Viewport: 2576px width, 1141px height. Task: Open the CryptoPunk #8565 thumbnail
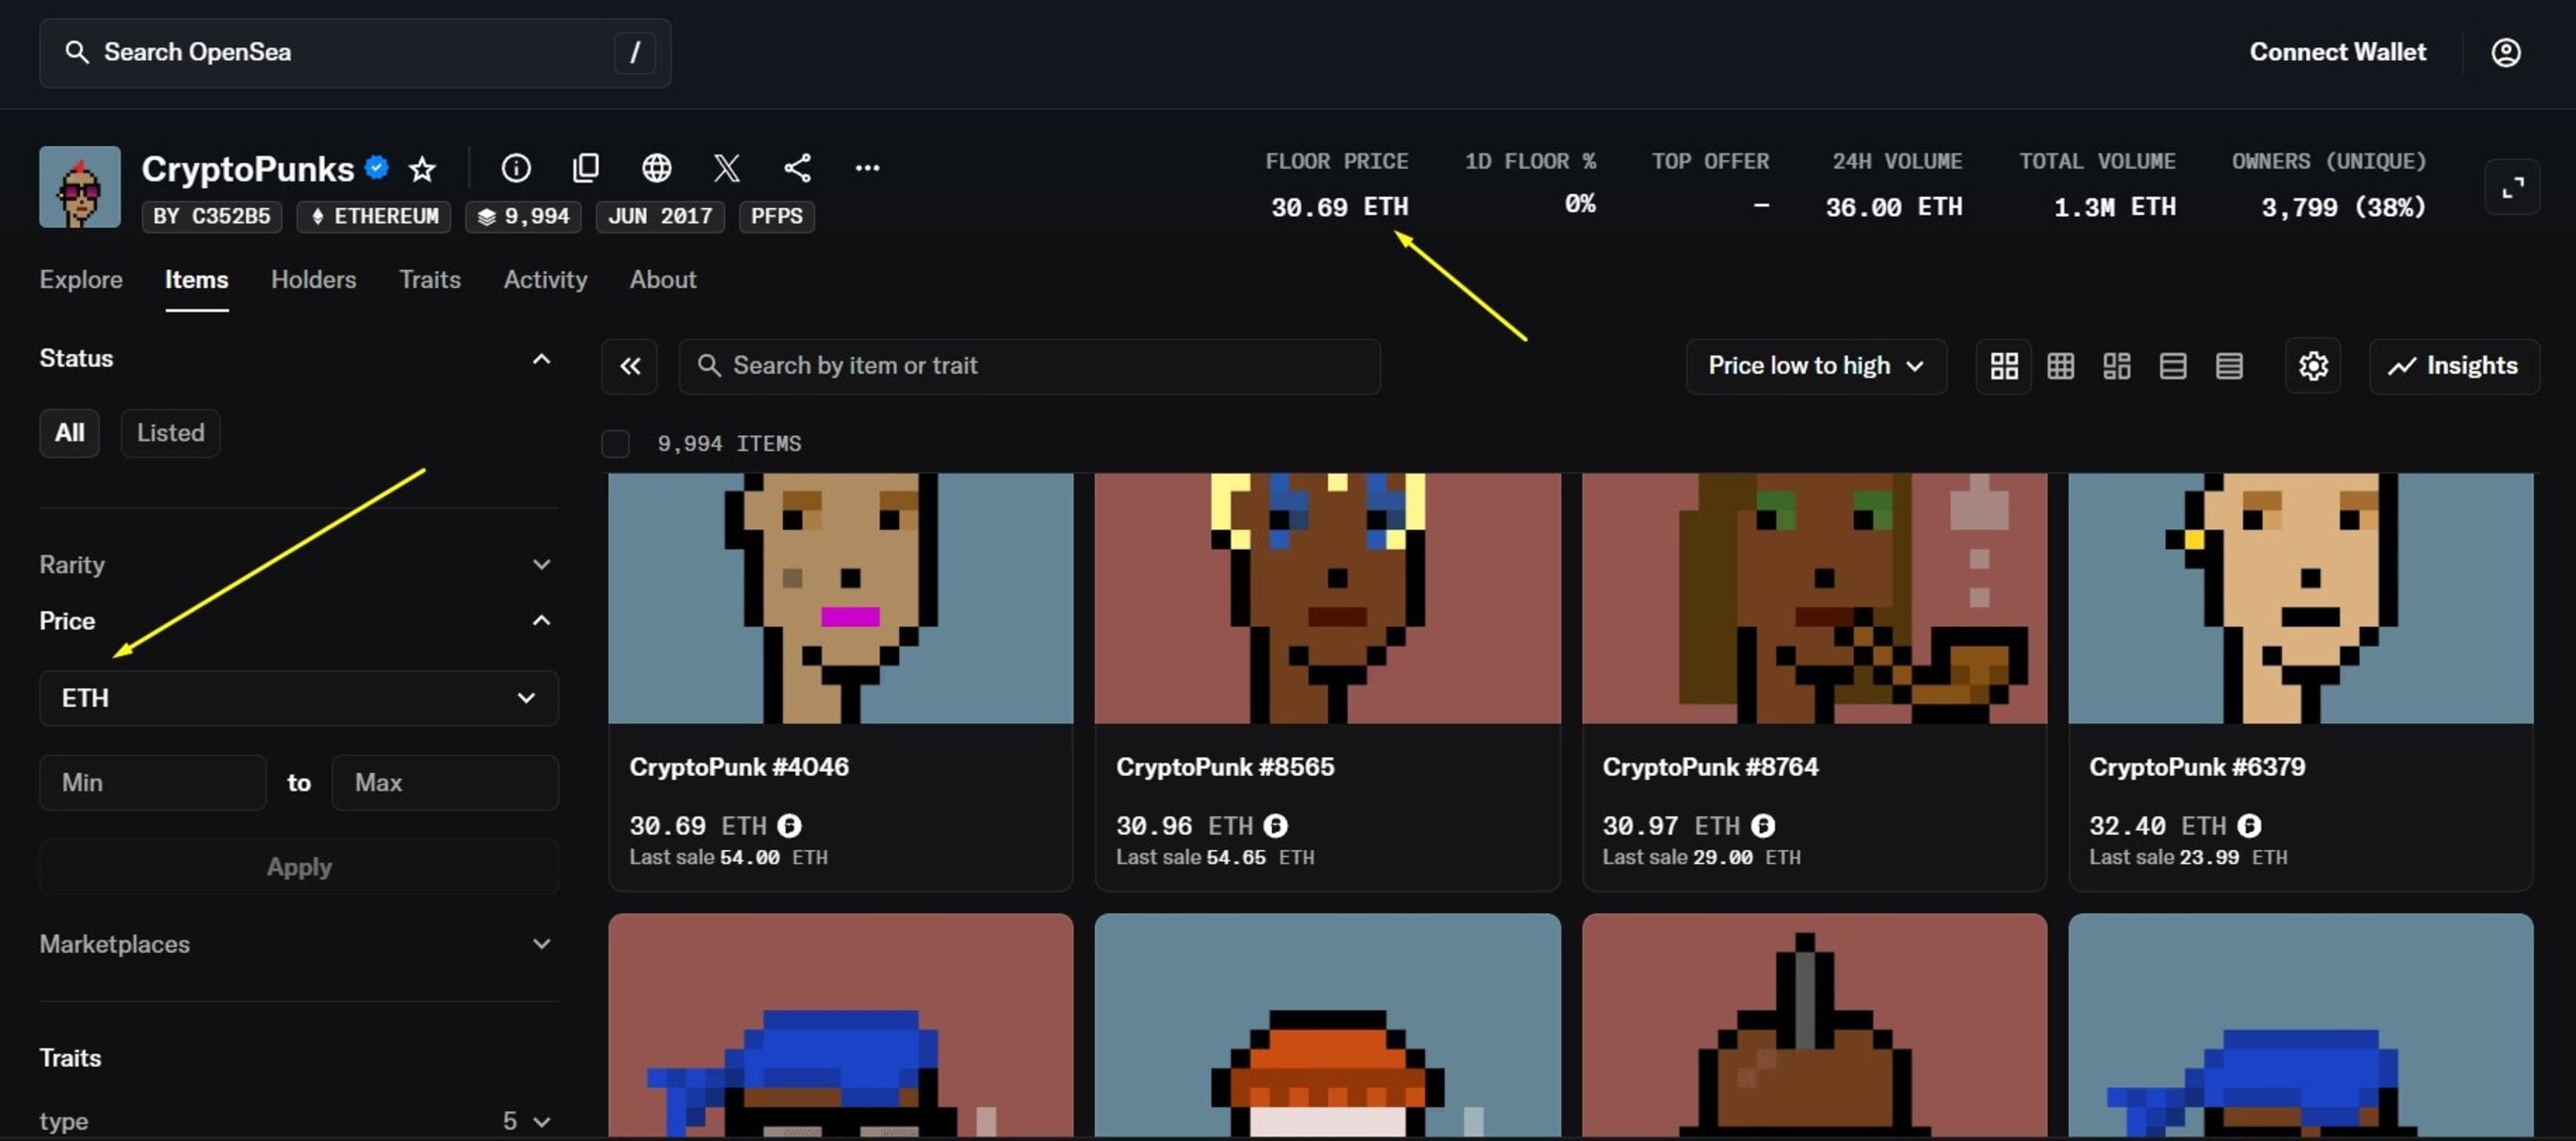(1327, 598)
